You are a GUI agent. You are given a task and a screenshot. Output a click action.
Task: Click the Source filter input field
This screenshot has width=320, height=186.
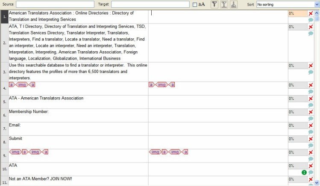(x=55, y=4)
